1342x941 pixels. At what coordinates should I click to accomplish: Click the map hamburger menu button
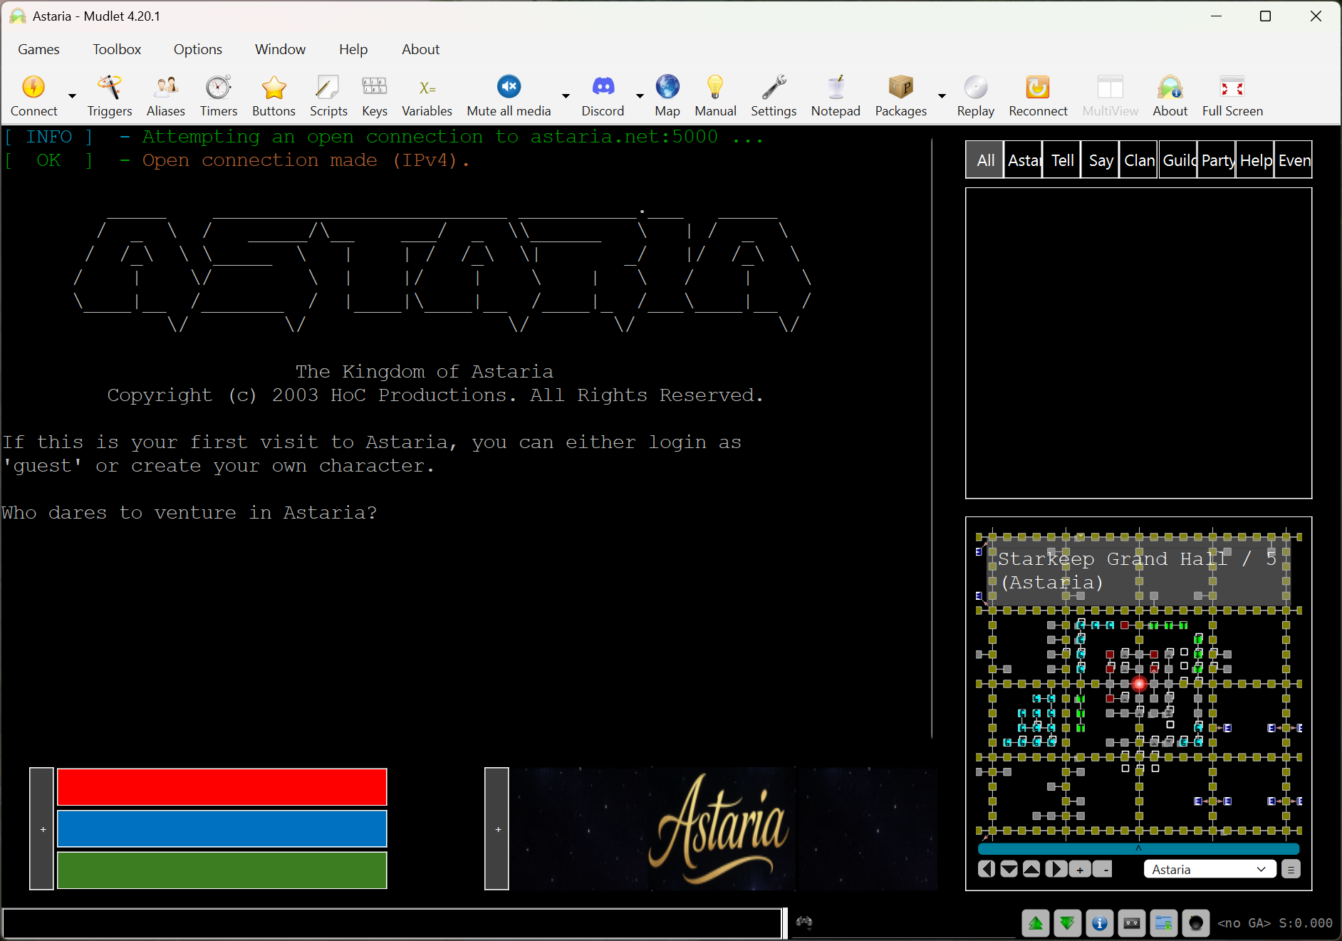tap(1290, 869)
